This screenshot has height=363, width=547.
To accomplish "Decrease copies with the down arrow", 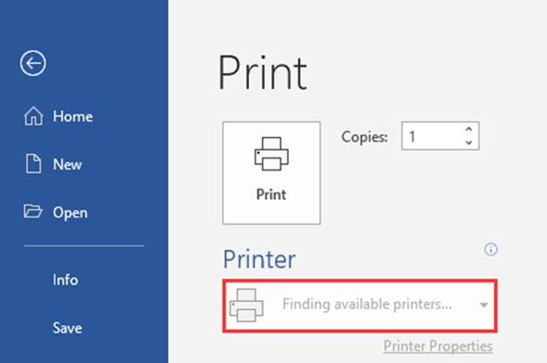I will click(468, 143).
